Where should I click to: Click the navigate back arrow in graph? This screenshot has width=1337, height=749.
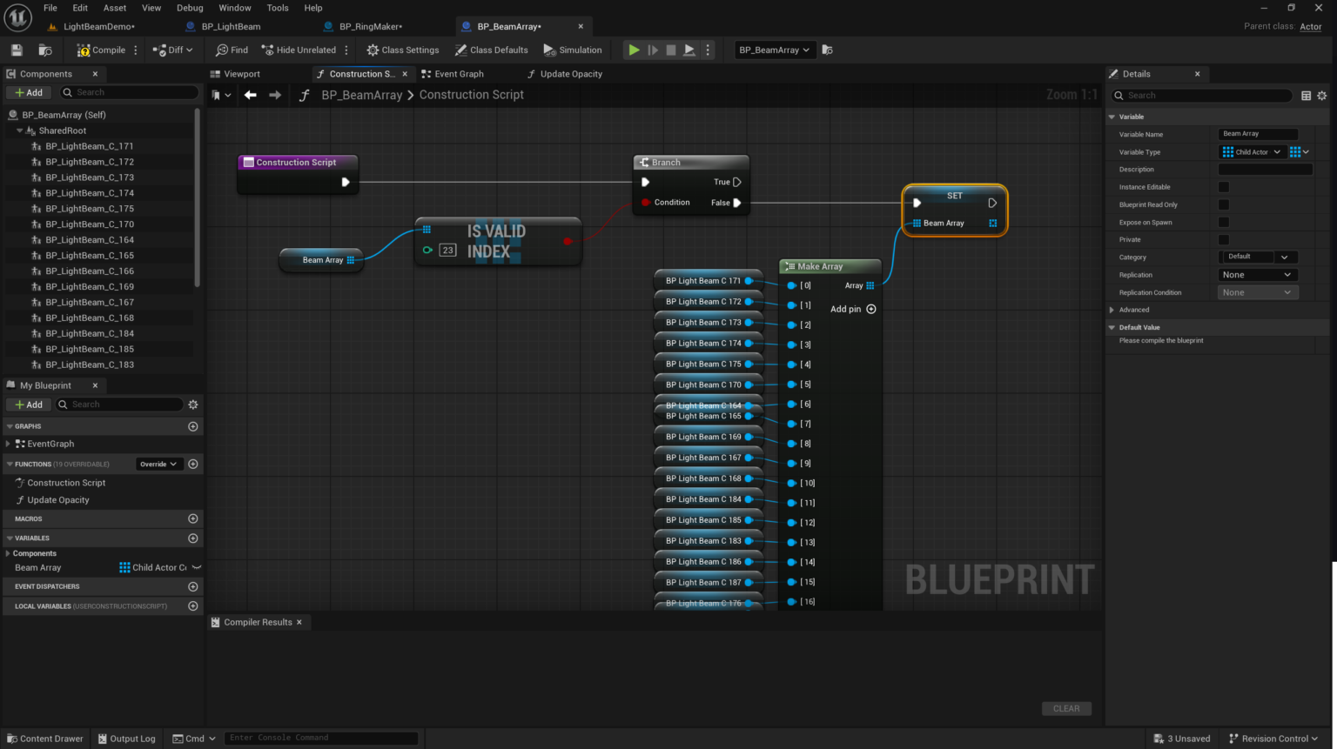pos(251,95)
